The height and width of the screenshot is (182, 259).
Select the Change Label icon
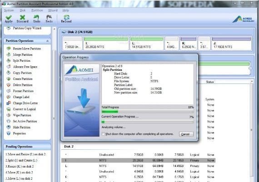coord(9,97)
